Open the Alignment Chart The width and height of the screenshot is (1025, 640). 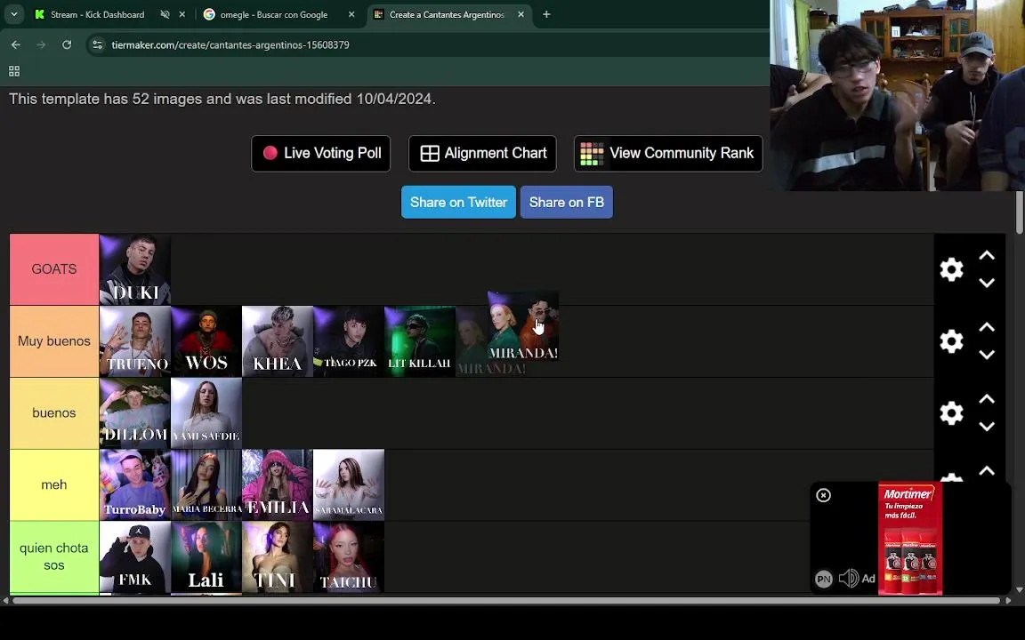tap(482, 154)
